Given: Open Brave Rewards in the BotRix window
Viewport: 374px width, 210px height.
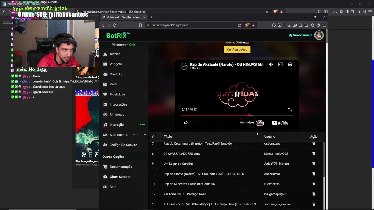Looking at the screenshot, I should click(x=253, y=25).
